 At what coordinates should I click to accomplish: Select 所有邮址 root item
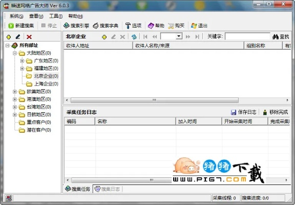[29, 46]
